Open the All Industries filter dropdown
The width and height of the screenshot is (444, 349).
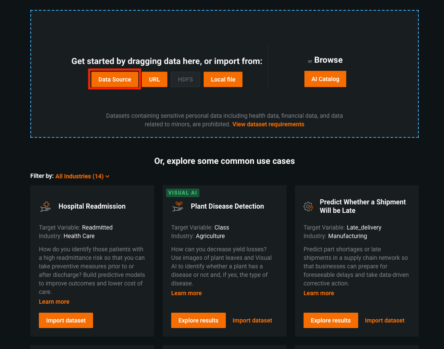(x=82, y=176)
